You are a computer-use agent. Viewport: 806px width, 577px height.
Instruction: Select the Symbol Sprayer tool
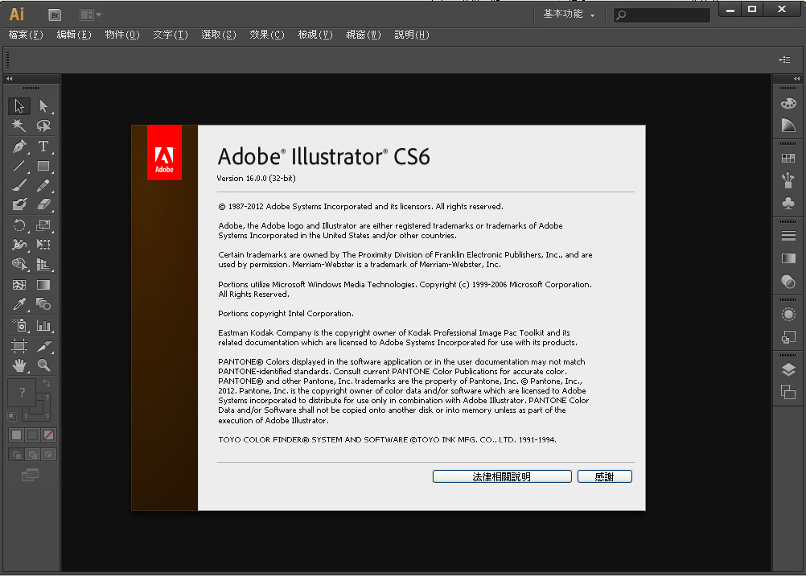click(x=19, y=325)
